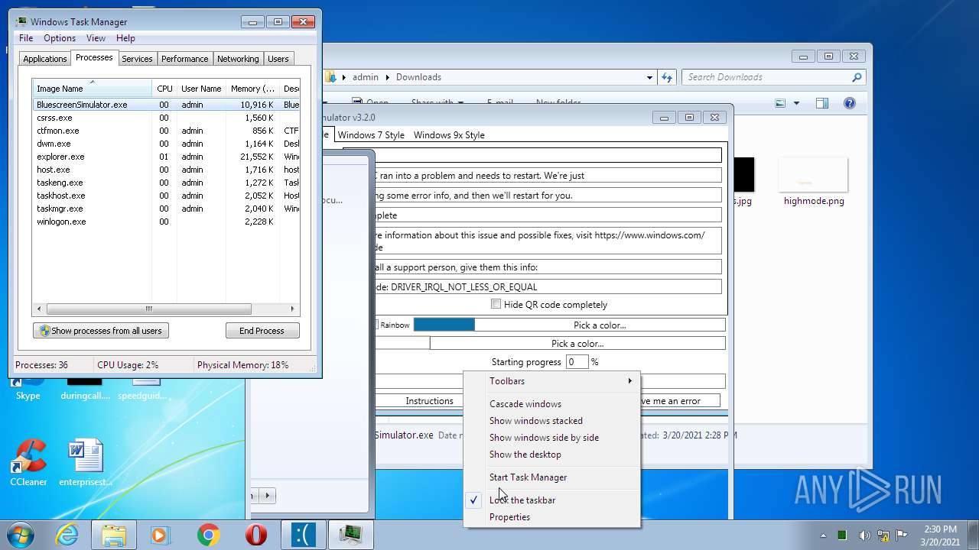Screen dimensions: 979x550
Task: Expand Toolbars submenu
Action: pyautogui.click(x=551, y=381)
